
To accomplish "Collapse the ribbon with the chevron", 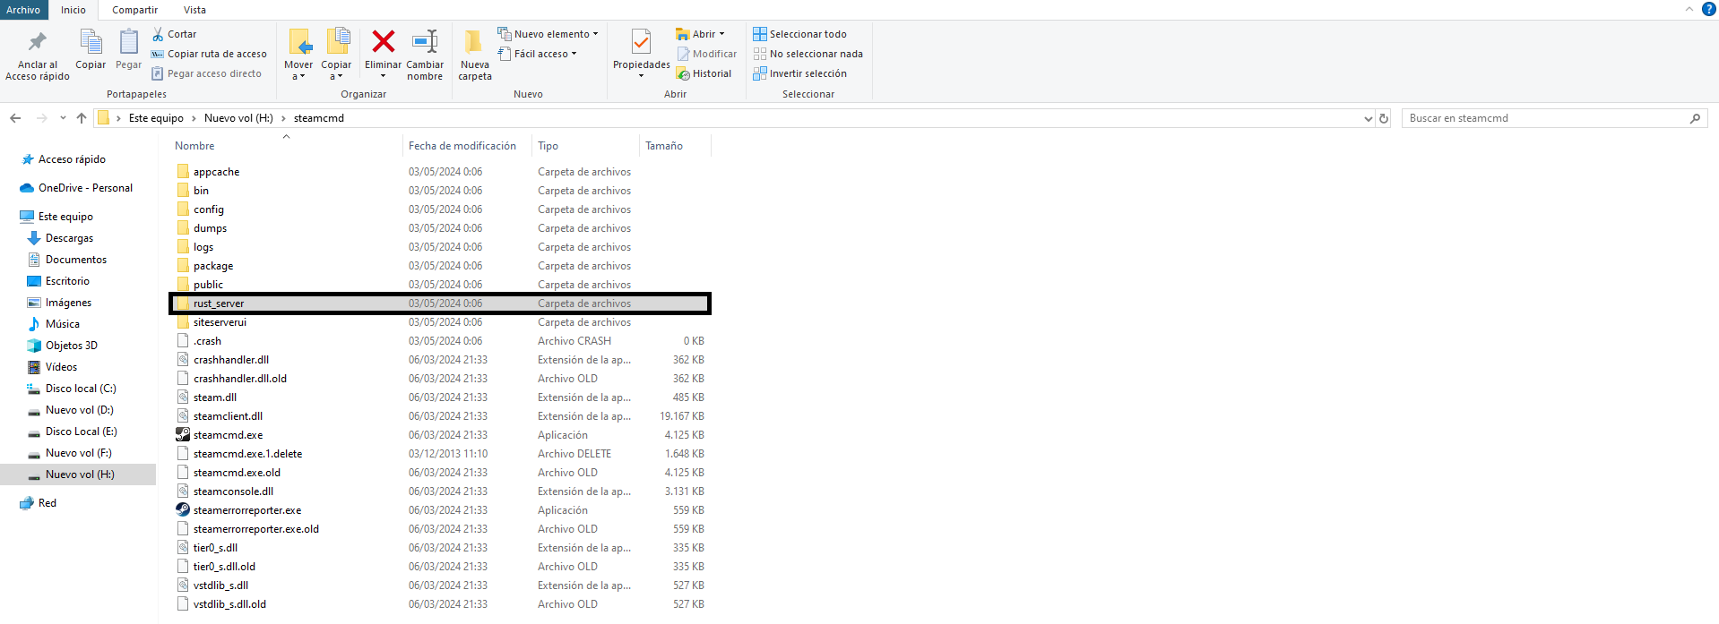I will 1689,9.
